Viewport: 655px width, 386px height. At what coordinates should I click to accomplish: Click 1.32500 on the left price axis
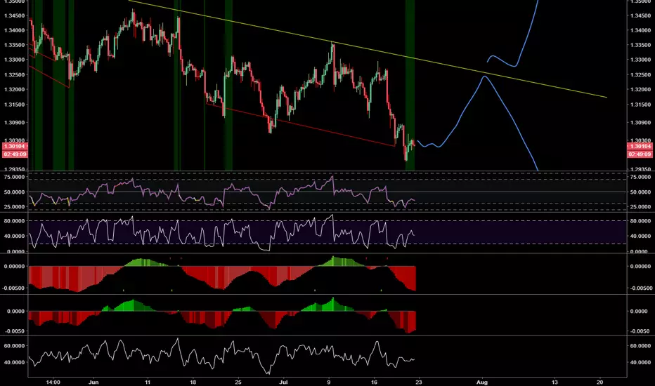coord(14,74)
